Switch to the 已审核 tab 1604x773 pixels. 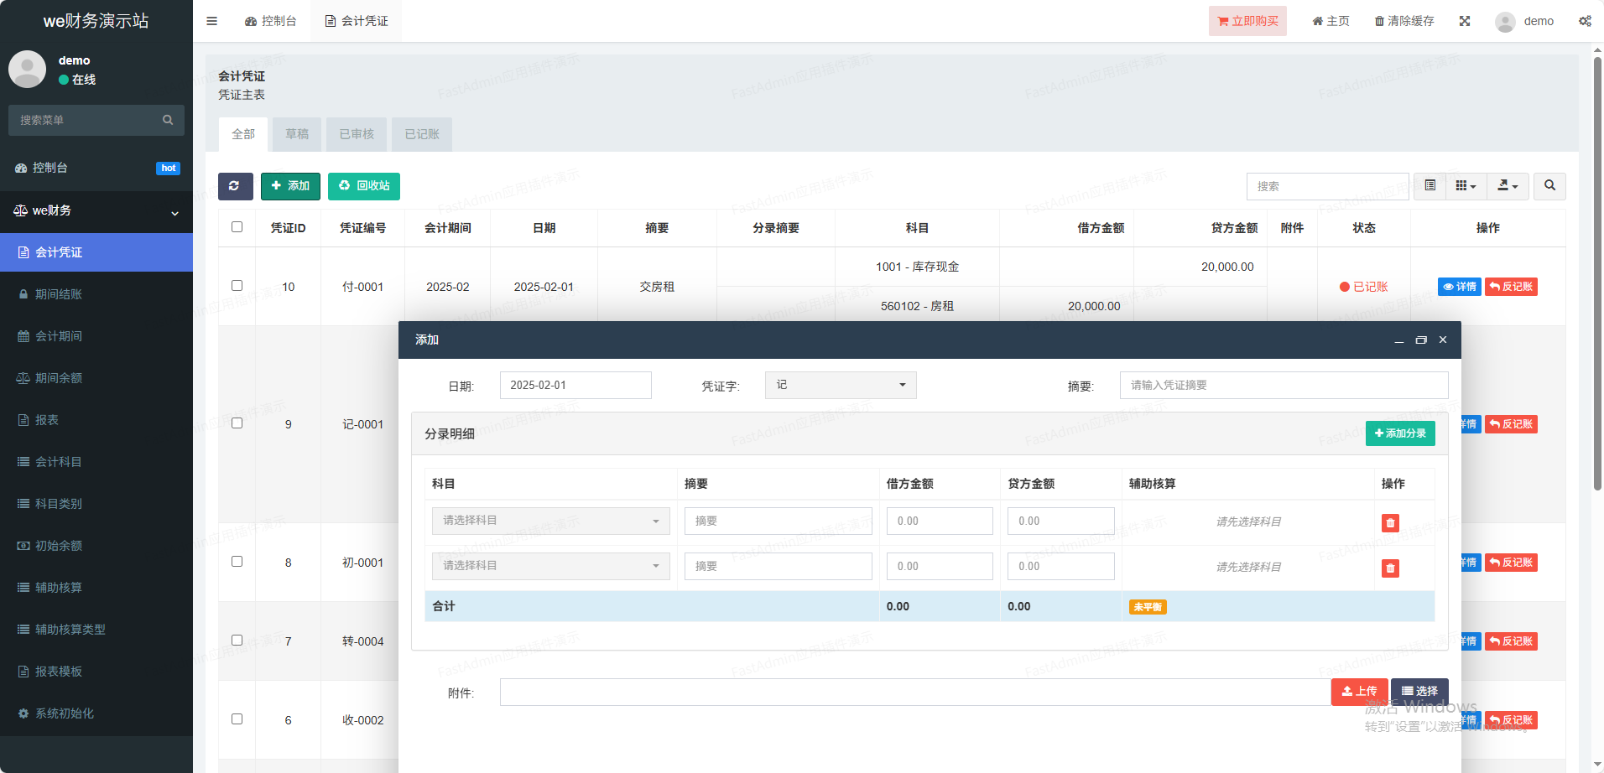point(357,134)
